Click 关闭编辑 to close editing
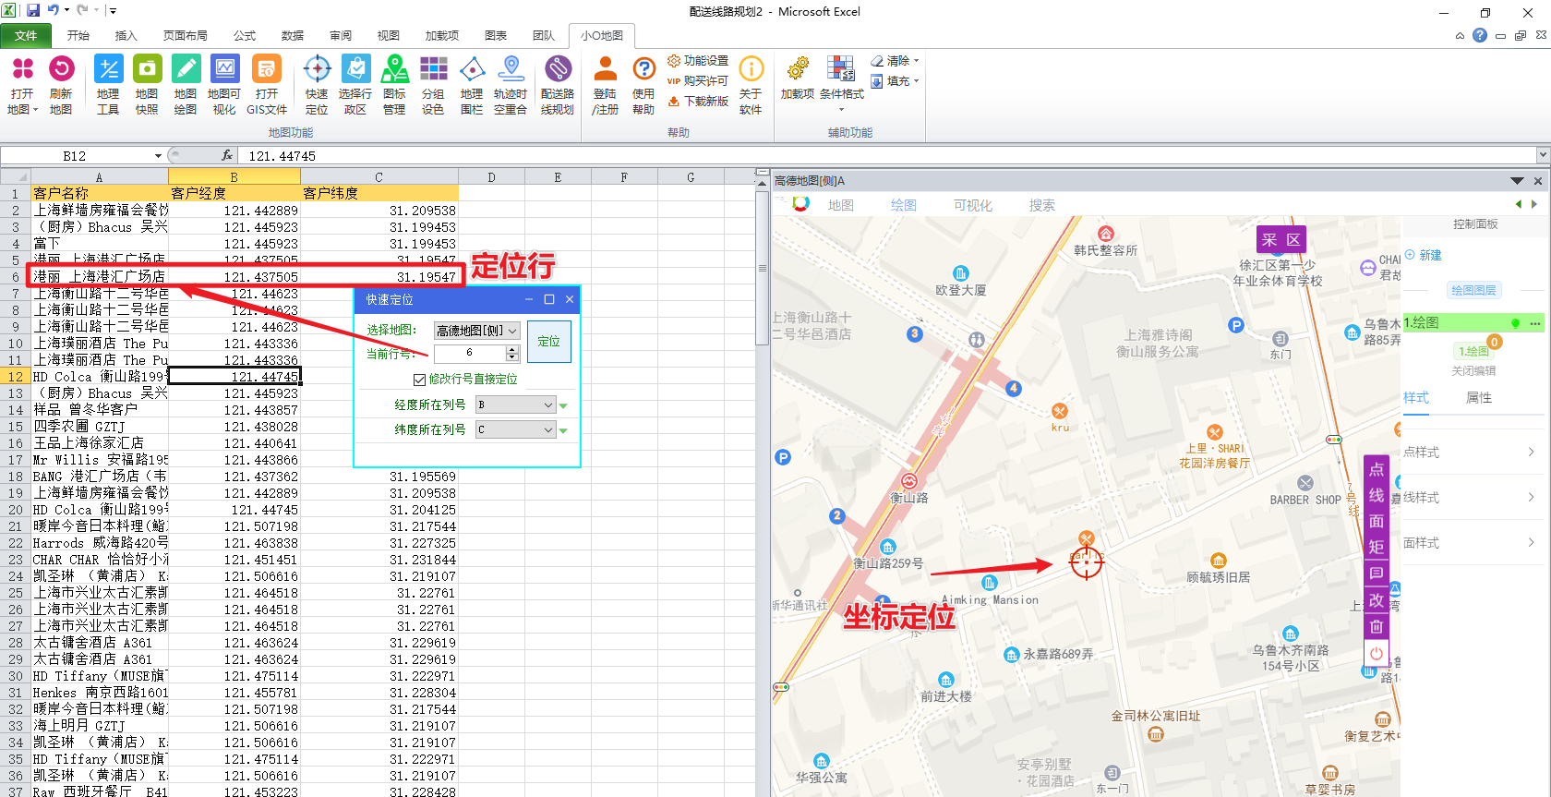This screenshot has height=797, width=1551. tap(1473, 371)
